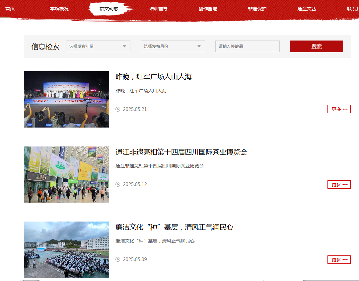Viewport: 359px width, 281px height.
Task: Open the publish year dropdown (选择发布年份)
Action: [98, 47]
